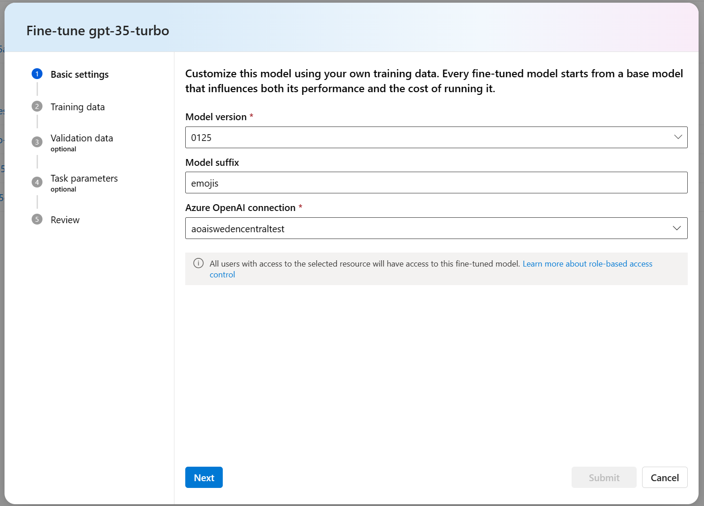Open the dropdown showing 0125
Screen dimensions: 704x506
point(677,137)
